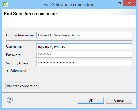Click the "Security token:" label
138x110 pixels.
[17, 63]
